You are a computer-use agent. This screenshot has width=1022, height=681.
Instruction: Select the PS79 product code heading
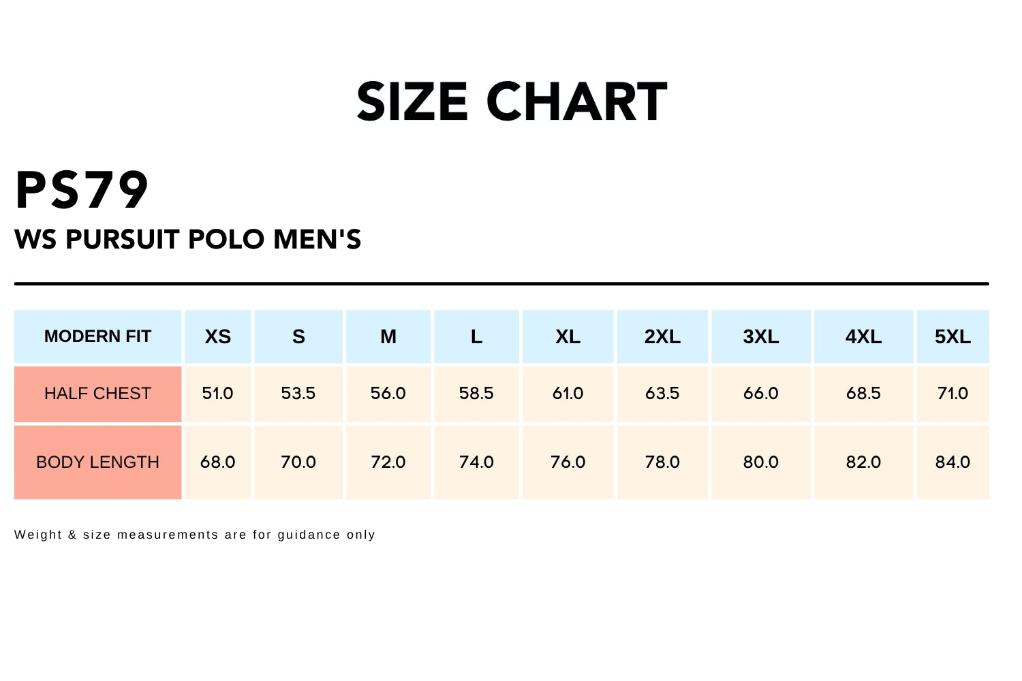tap(82, 190)
